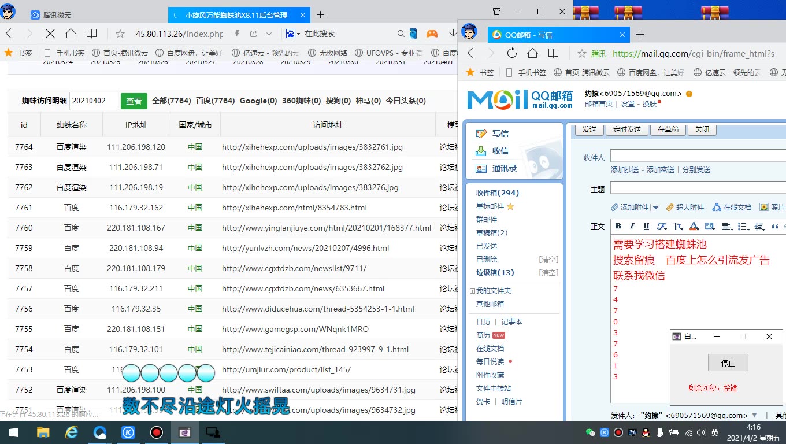786x444 pixels.
Task: Select the 360蜘蛛(0) spider filter
Action: (x=302, y=101)
